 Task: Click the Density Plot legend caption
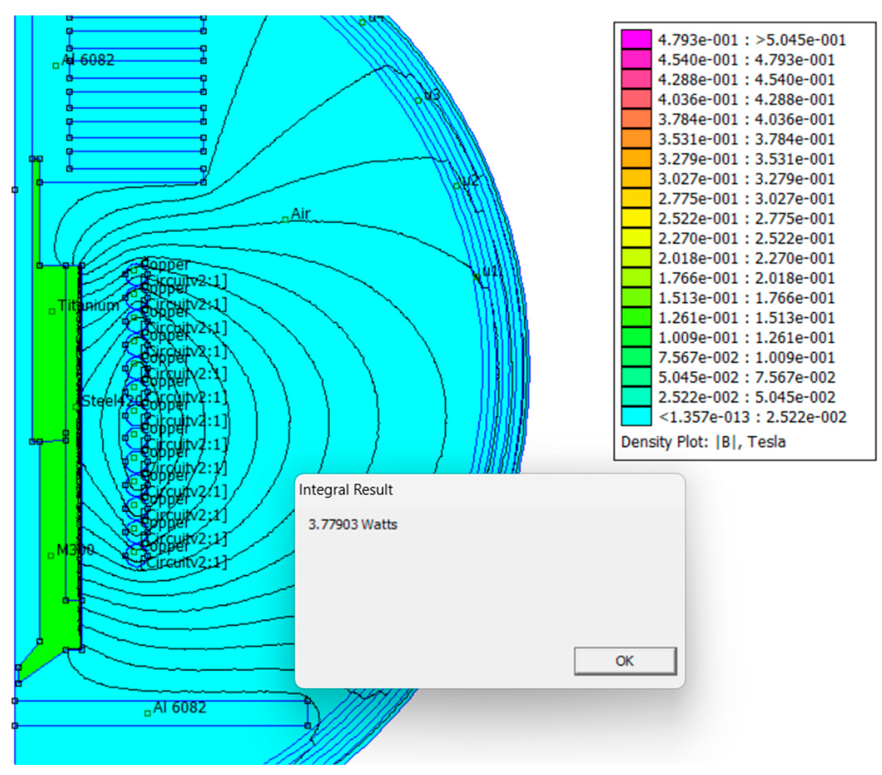(703, 442)
